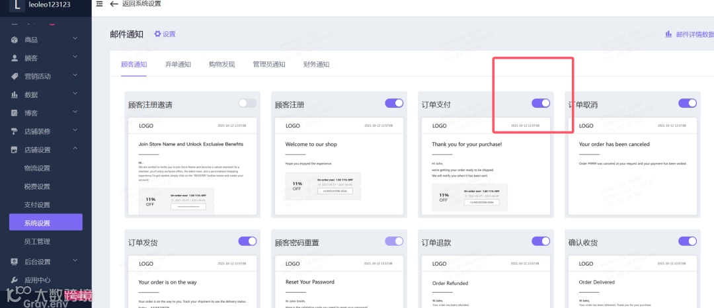Viewport: 714px width, 308px height.
Task: Click the 博客 document icon
Action: (x=15, y=113)
